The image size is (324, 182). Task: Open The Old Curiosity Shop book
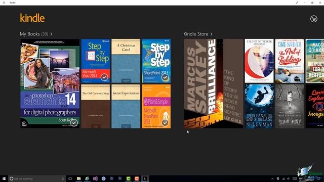coord(96,106)
